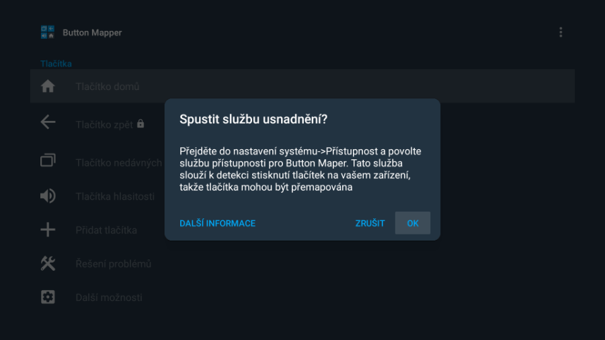The width and height of the screenshot is (605, 340).
Task: Click the Button Mapper app logo icon
Action: [48, 32]
